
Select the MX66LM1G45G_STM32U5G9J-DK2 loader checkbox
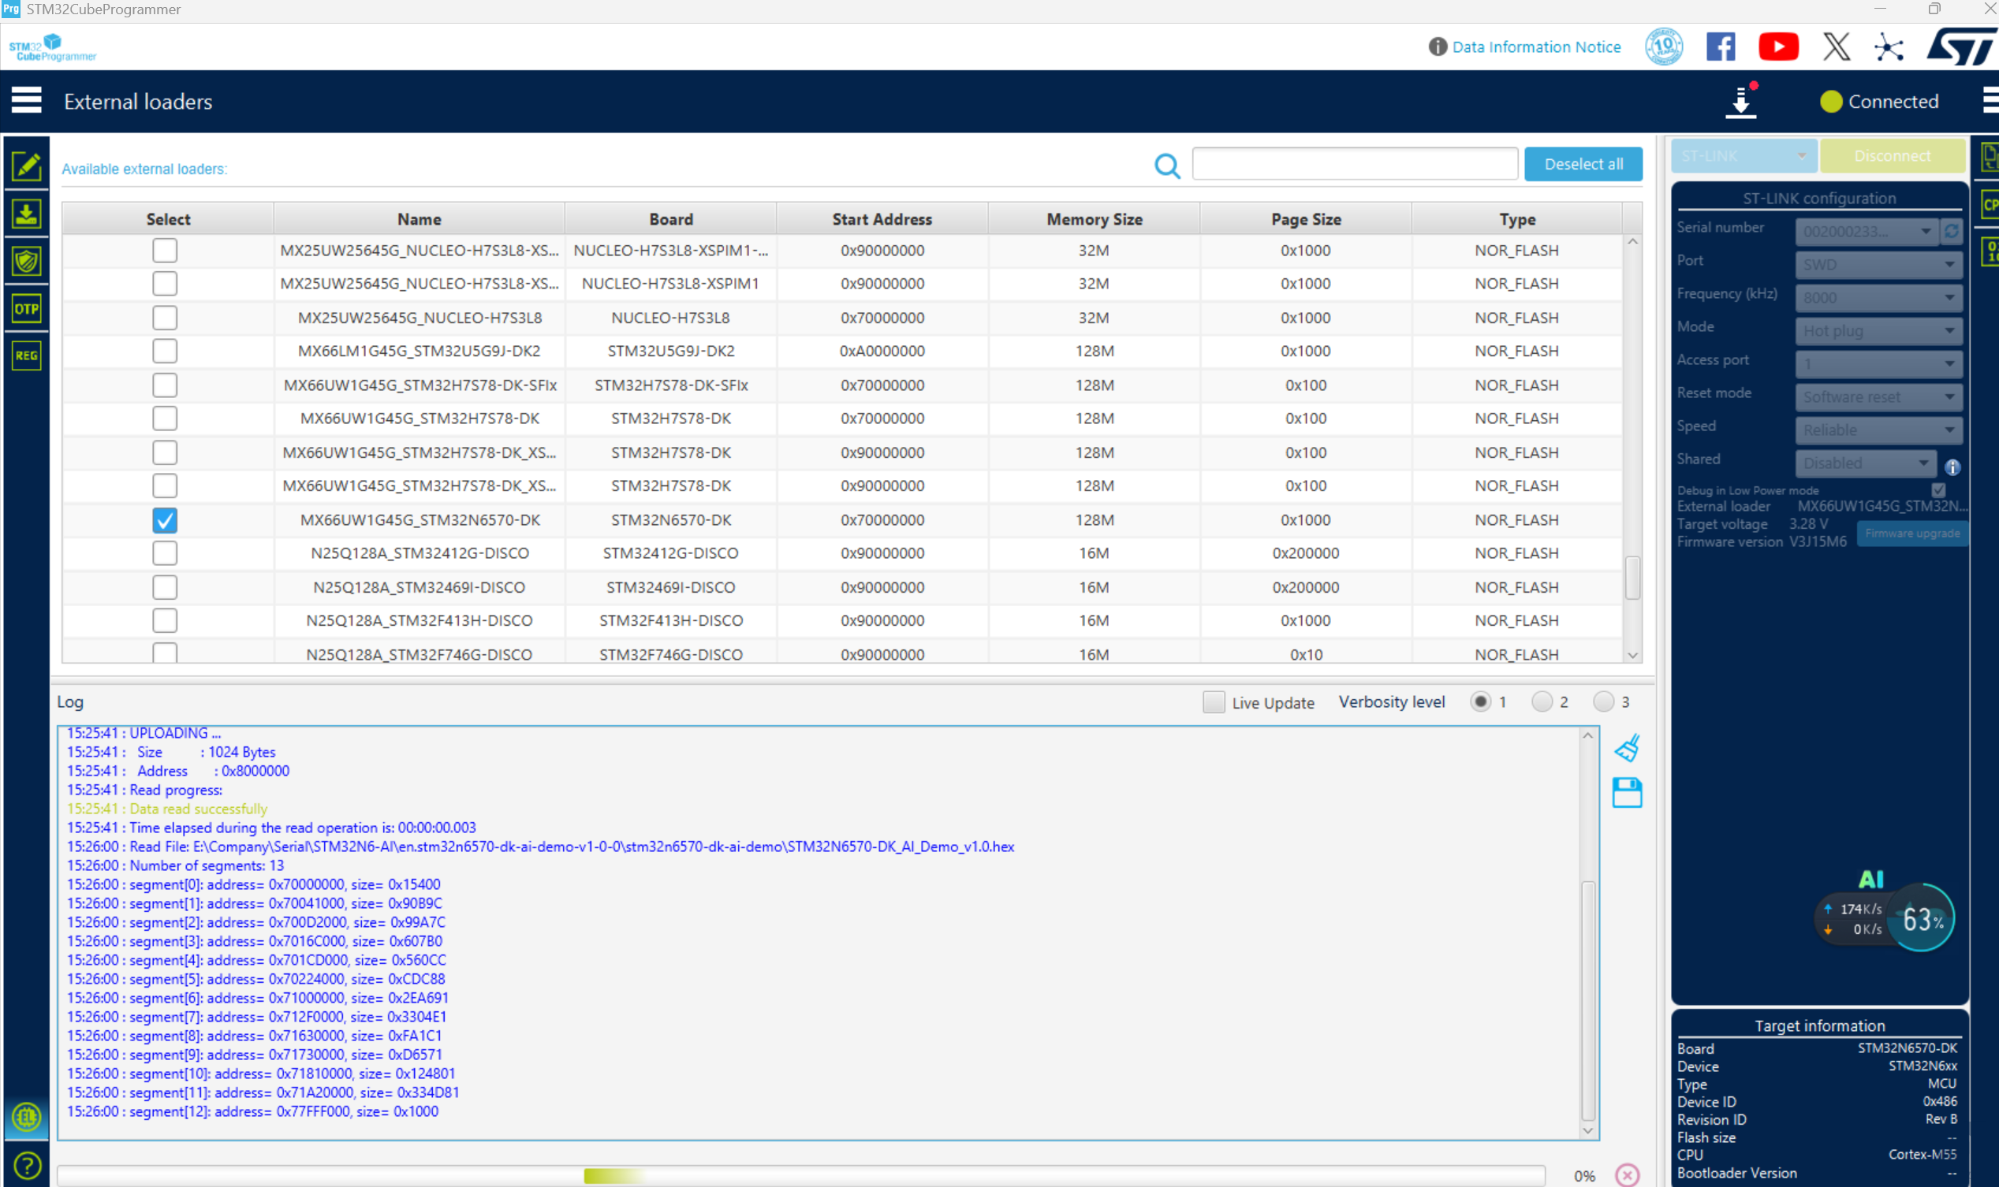pyautogui.click(x=165, y=352)
